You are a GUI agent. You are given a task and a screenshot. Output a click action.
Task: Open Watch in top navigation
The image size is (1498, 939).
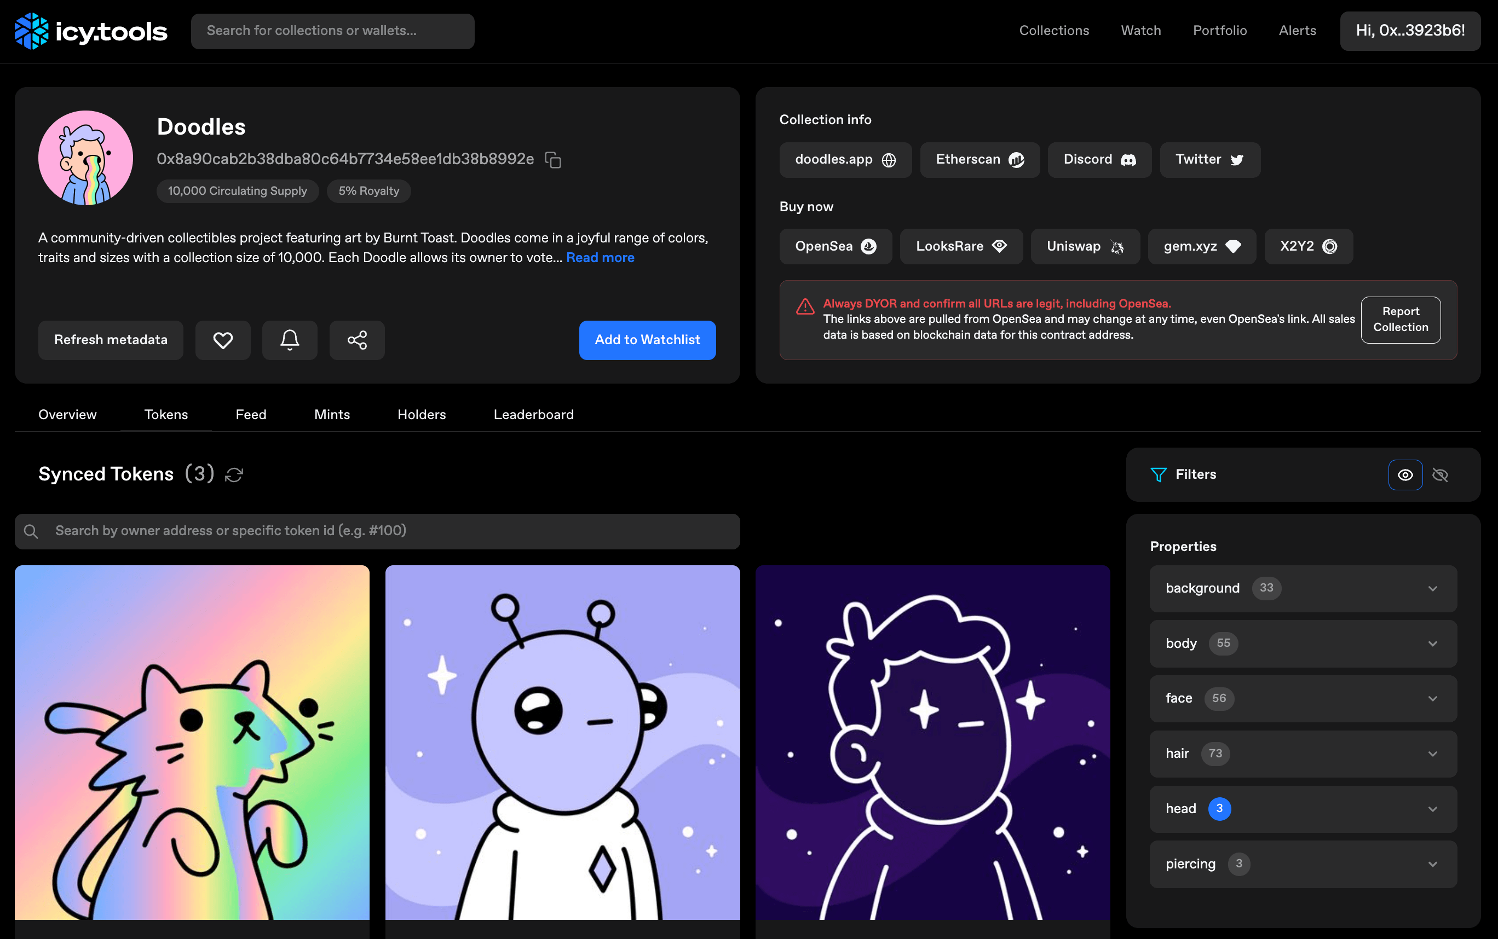pyautogui.click(x=1140, y=31)
